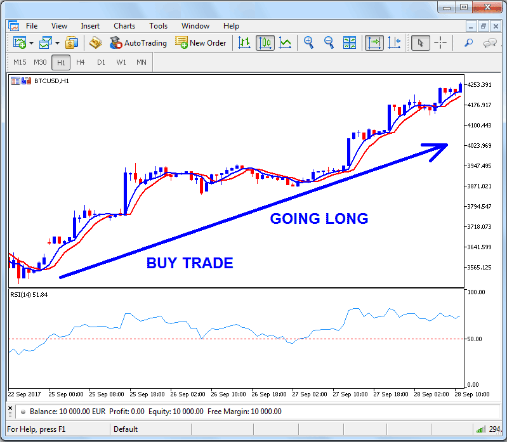
Task: Click the Profiles toolbar icon
Action: (x=45, y=42)
